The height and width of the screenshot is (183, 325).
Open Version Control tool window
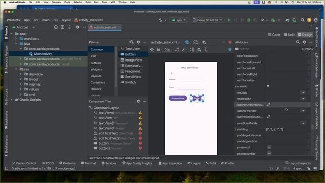pos(24,163)
